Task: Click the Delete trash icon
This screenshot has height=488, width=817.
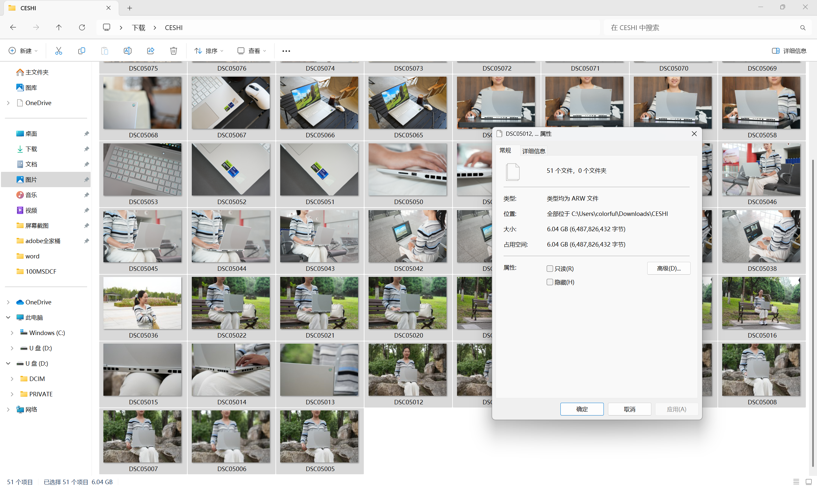Action: [x=173, y=51]
